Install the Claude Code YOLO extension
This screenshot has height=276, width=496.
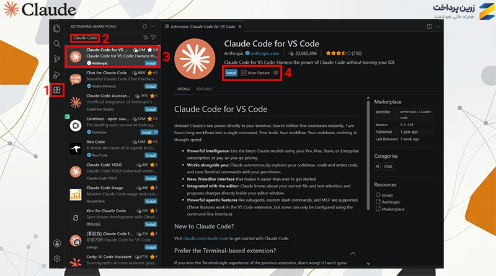tap(151, 178)
